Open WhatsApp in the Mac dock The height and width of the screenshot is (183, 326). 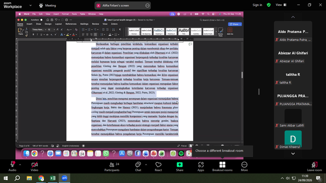click(x=106, y=154)
